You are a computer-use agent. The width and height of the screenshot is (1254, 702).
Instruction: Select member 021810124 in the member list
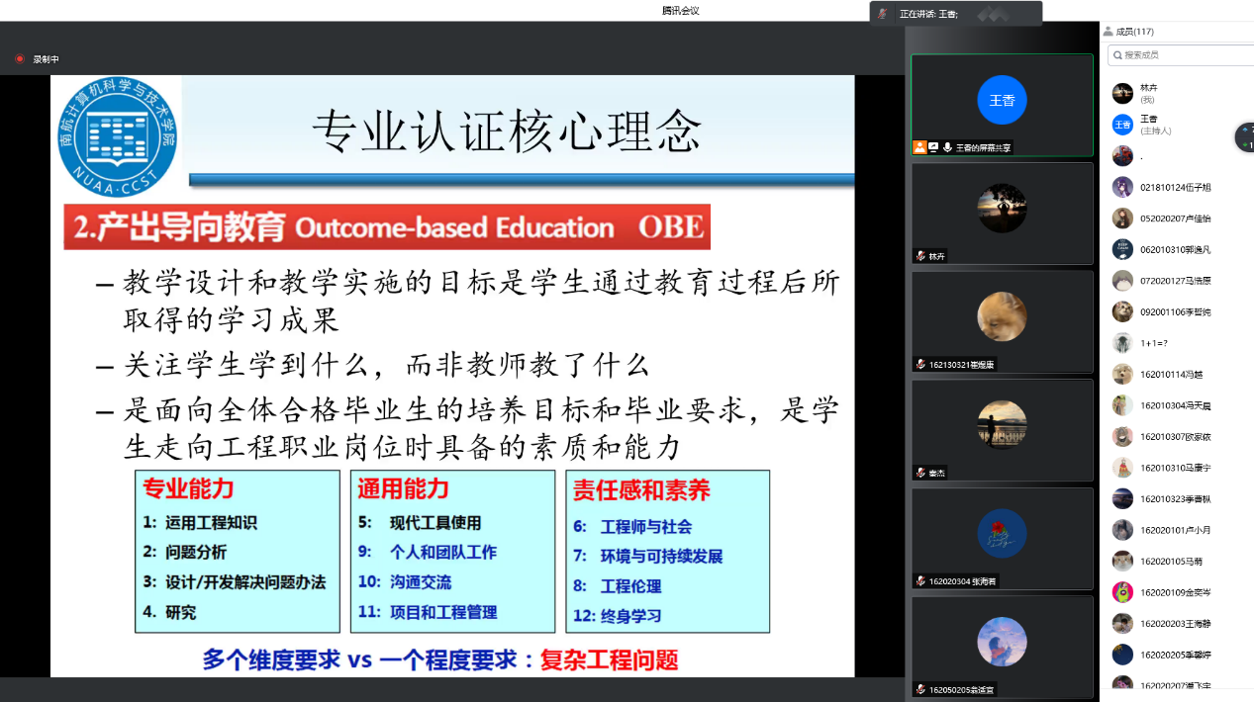[1176, 187]
